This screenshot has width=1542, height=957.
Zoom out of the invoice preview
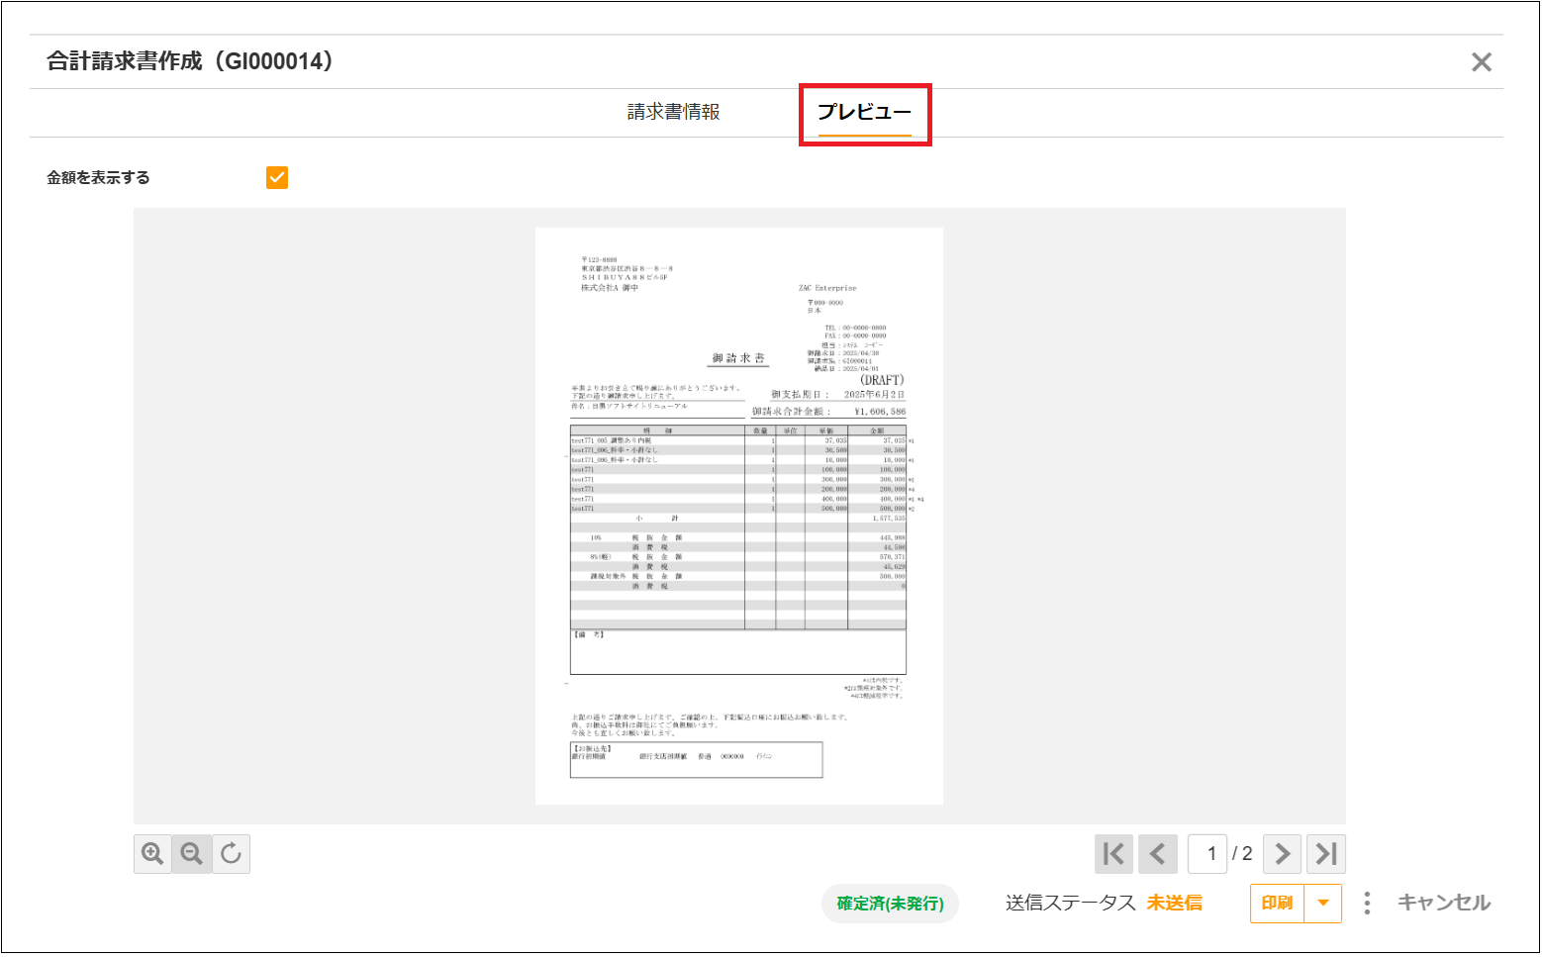tap(192, 854)
